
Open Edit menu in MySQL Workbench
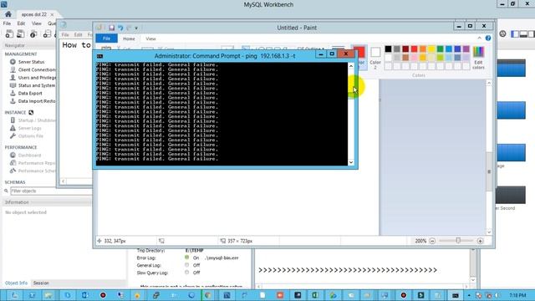(x=21, y=23)
